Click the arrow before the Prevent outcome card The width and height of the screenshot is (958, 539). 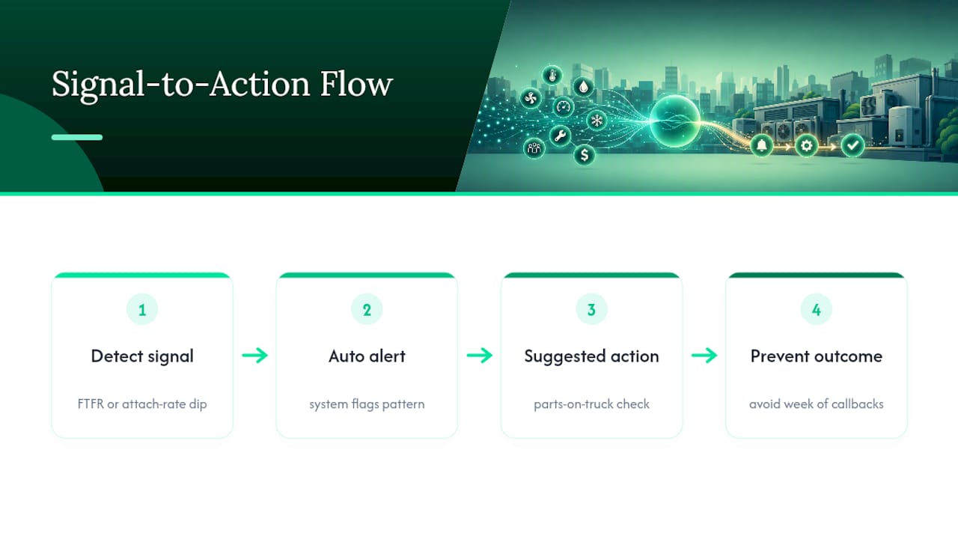tap(704, 356)
